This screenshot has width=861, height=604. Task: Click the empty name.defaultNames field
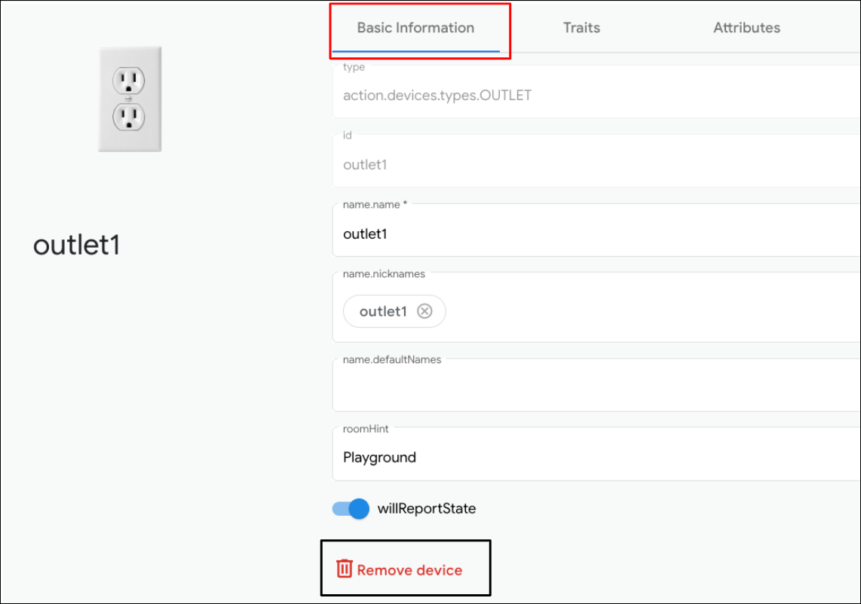(x=528, y=388)
